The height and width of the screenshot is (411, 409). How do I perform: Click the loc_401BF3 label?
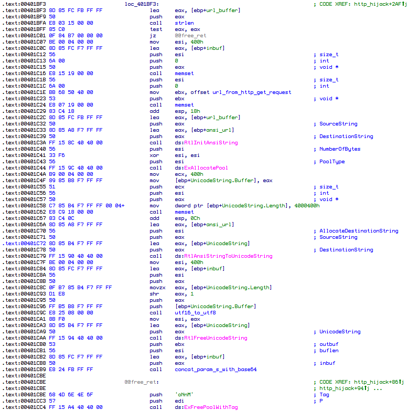click(142, 4)
